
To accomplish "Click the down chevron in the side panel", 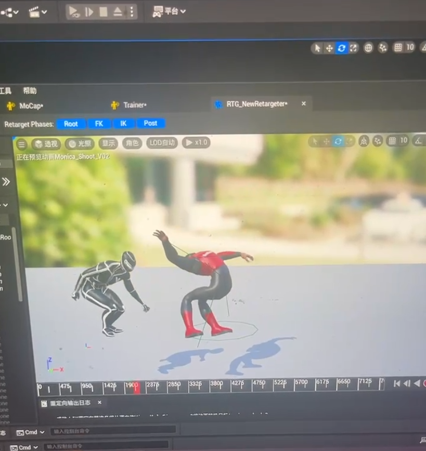I will [x=6, y=205].
